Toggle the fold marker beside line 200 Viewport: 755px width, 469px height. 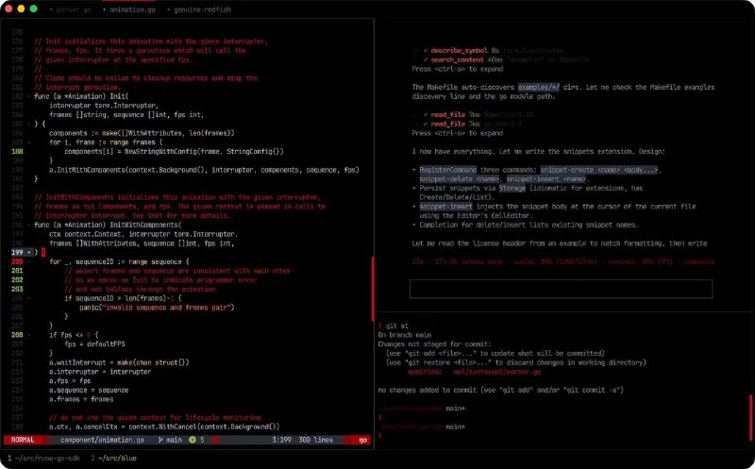coord(29,261)
